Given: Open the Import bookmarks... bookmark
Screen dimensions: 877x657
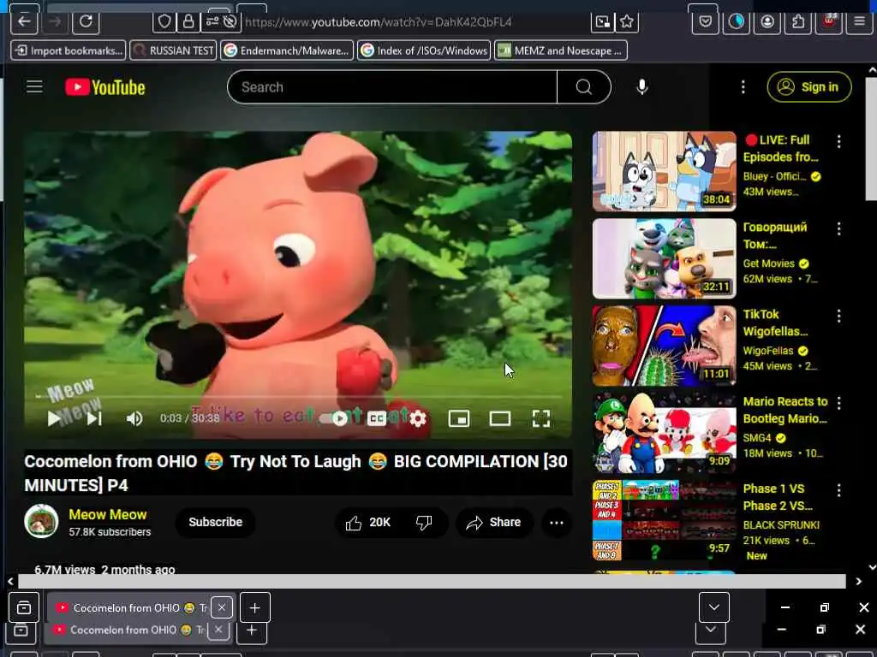Looking at the screenshot, I should (69, 50).
